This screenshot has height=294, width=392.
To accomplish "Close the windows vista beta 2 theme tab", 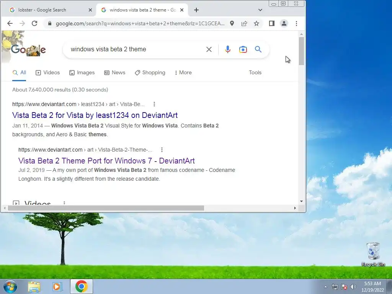I will point(182,10).
